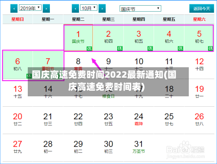Select October 4 初六 date cell
The image size is (217, 164).
(x=169, y=38)
